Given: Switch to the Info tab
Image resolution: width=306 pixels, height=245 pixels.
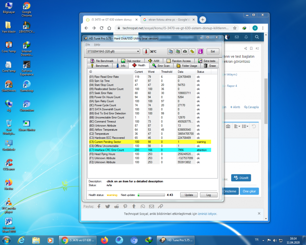Looking at the screenshot, I should pos(121,66).
